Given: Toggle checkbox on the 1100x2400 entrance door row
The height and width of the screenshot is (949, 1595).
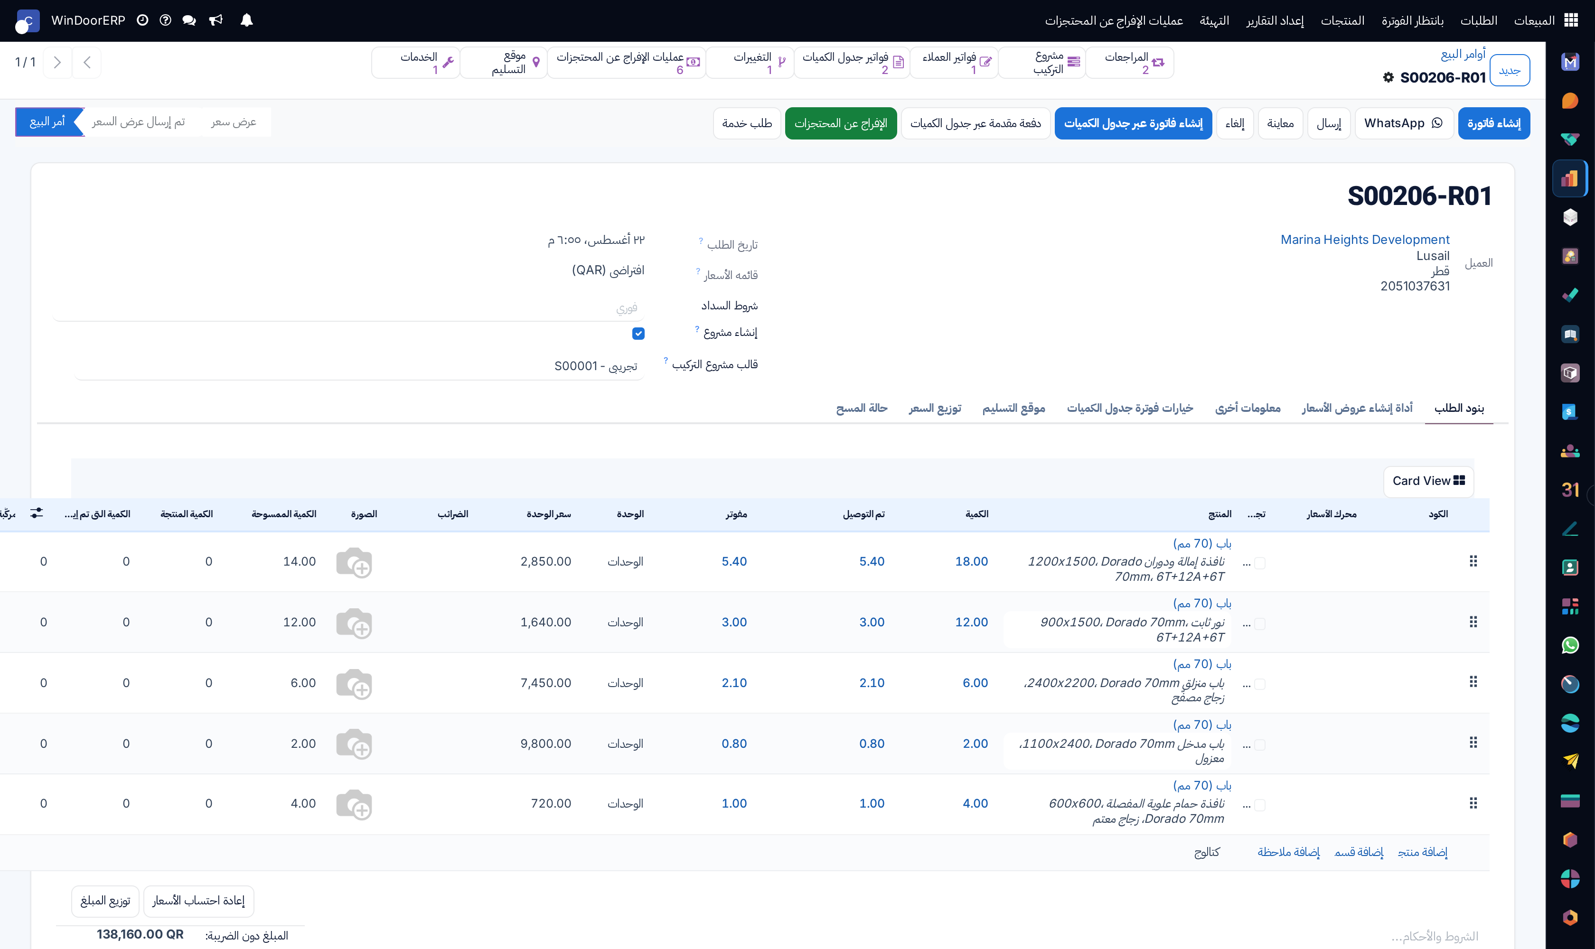Looking at the screenshot, I should pos(1260,745).
